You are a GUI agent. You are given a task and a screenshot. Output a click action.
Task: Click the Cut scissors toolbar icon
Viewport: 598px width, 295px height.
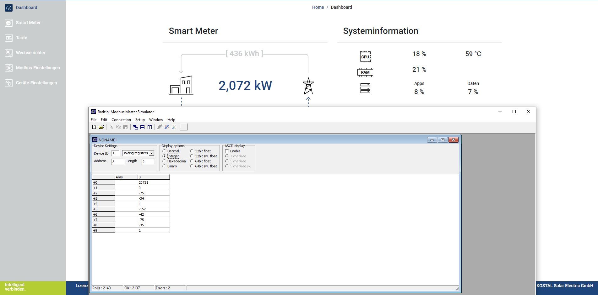pos(111,127)
